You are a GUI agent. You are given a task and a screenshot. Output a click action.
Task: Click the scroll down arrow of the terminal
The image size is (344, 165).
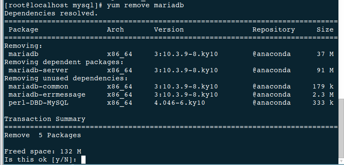pos(341,161)
